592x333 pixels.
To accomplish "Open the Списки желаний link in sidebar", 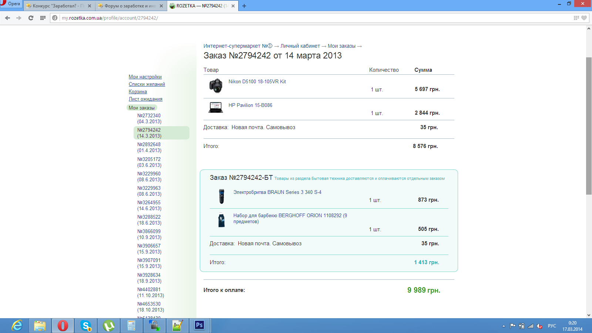I will coord(147,84).
